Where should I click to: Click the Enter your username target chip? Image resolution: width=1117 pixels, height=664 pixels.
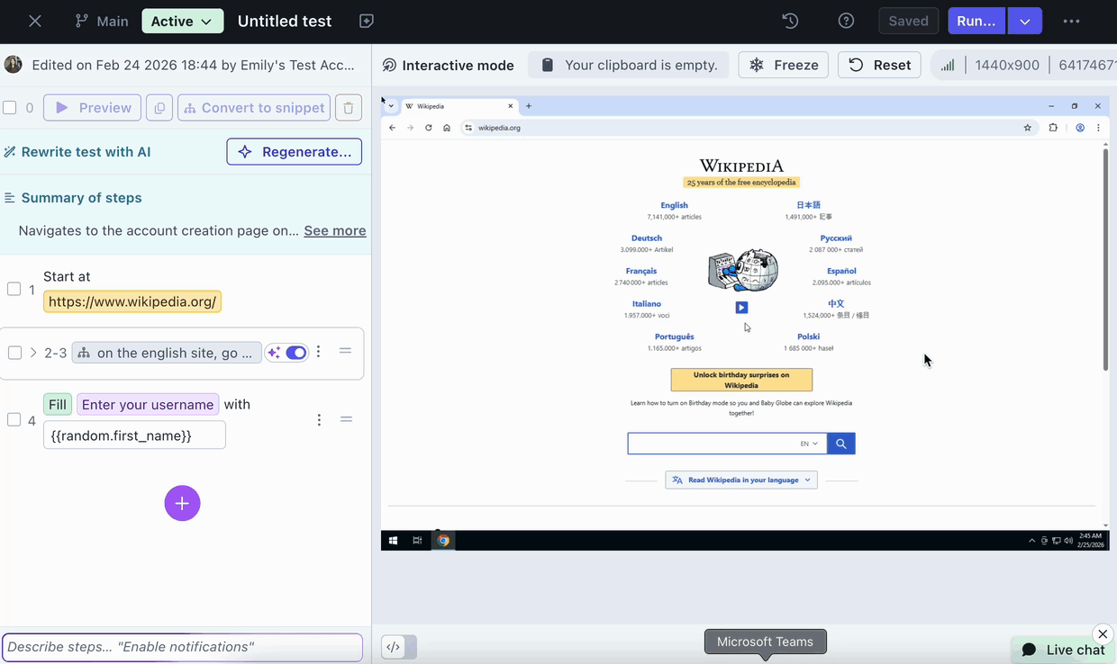click(148, 405)
